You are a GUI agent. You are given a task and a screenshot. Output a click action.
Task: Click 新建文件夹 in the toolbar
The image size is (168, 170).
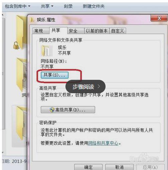[x=94, y=6]
